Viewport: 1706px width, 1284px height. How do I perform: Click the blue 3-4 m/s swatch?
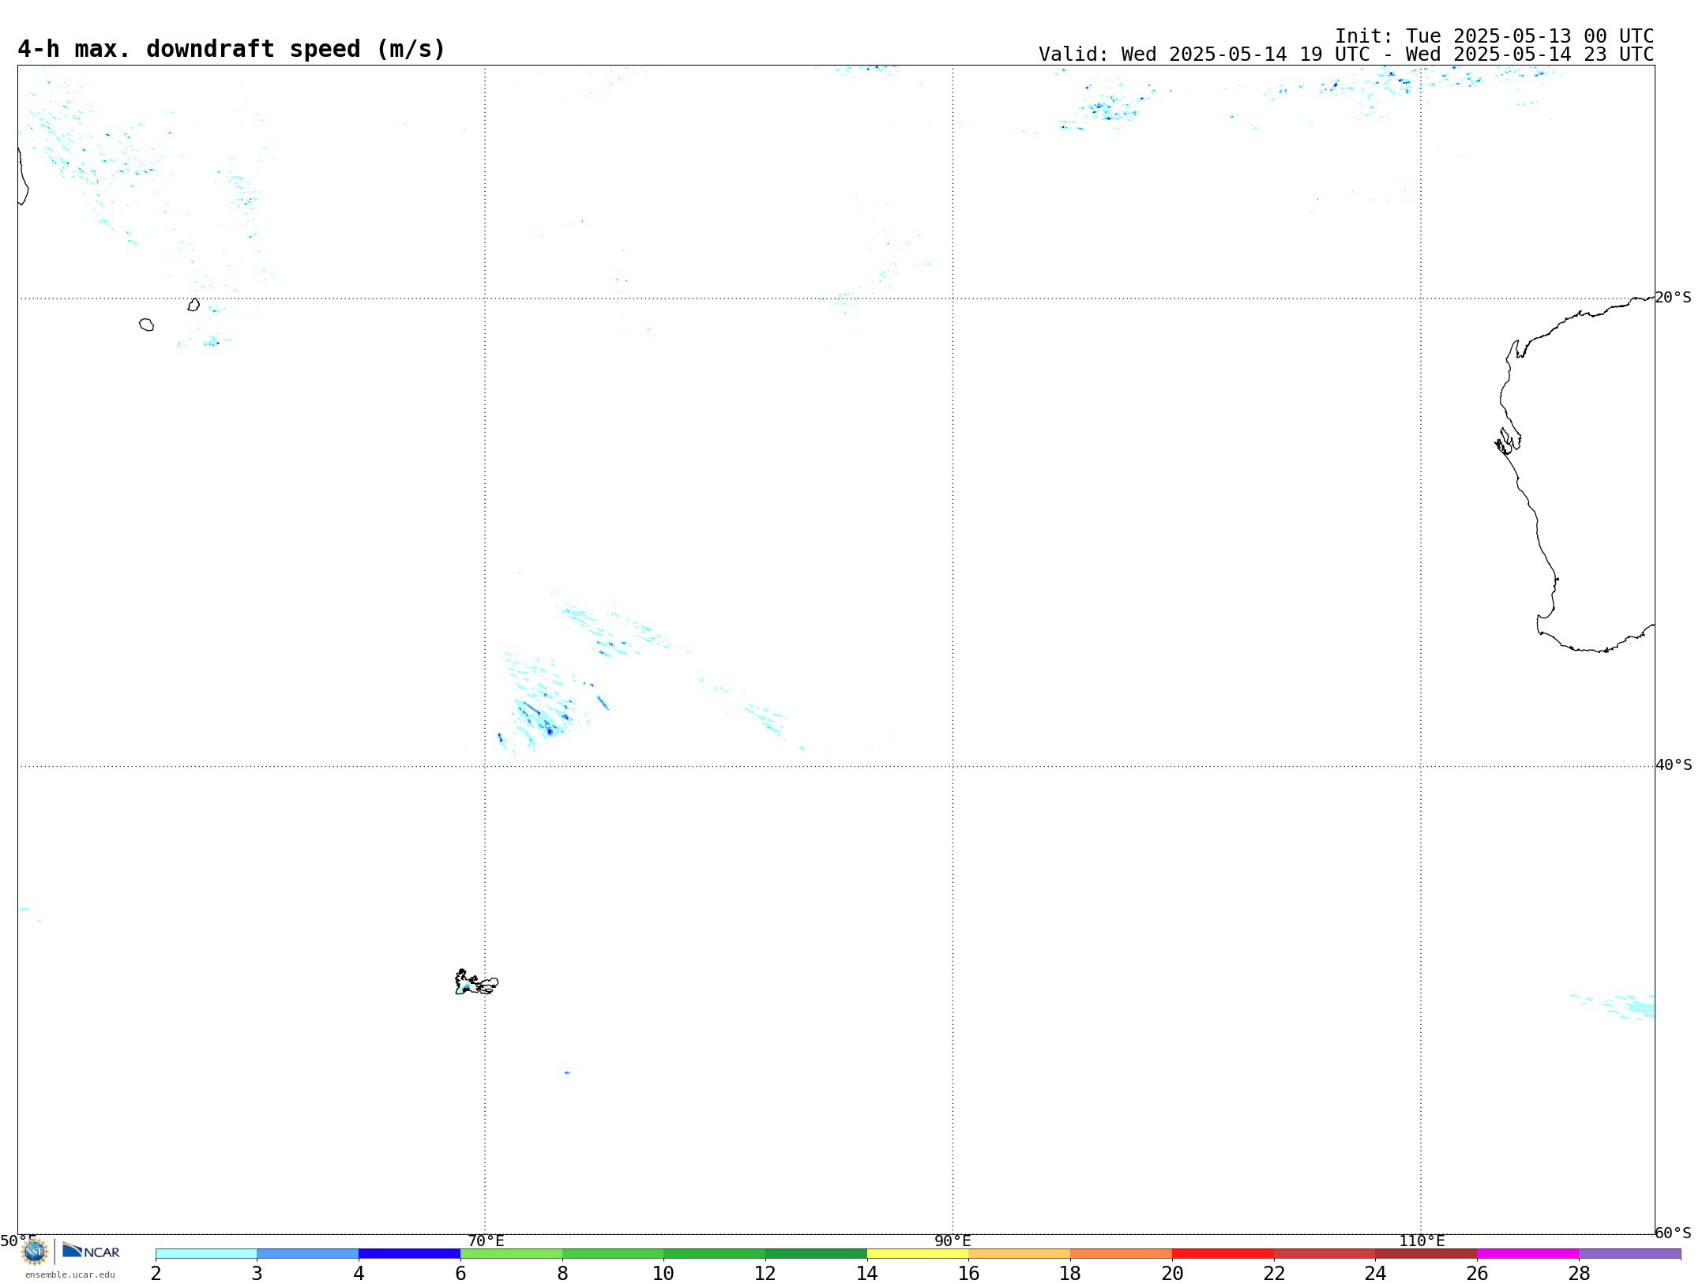click(308, 1254)
